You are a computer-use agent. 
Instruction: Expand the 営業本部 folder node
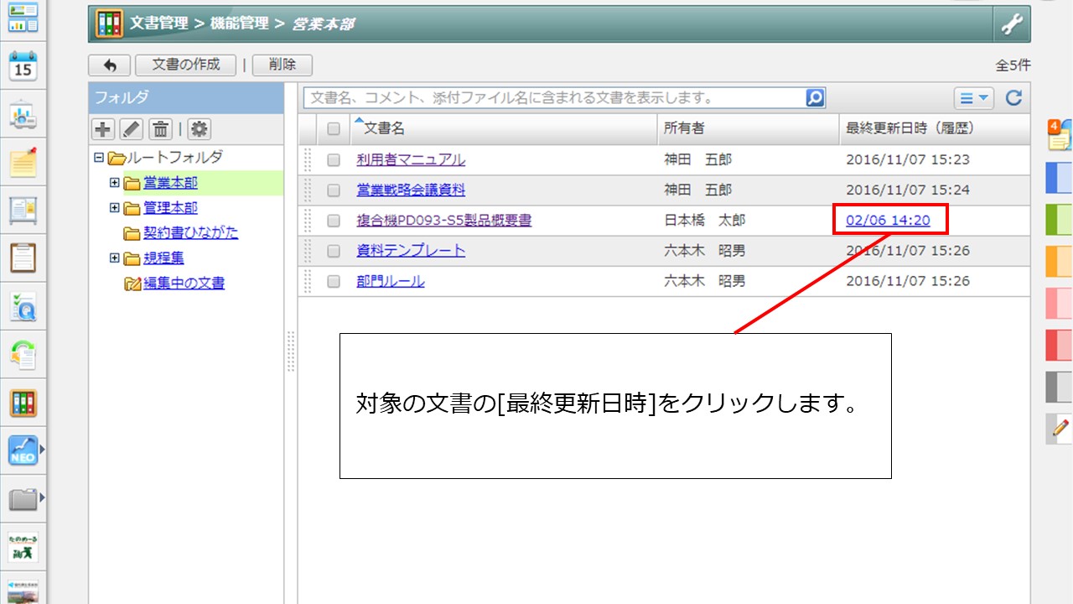[x=115, y=182]
